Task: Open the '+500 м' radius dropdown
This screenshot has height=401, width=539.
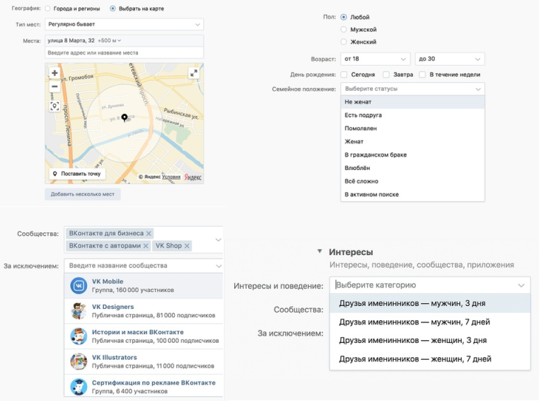Action: click(x=110, y=40)
